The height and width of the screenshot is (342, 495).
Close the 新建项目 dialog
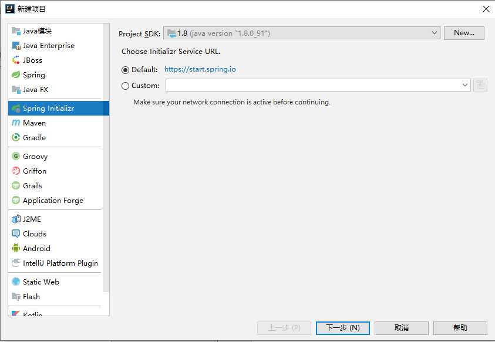pos(486,9)
